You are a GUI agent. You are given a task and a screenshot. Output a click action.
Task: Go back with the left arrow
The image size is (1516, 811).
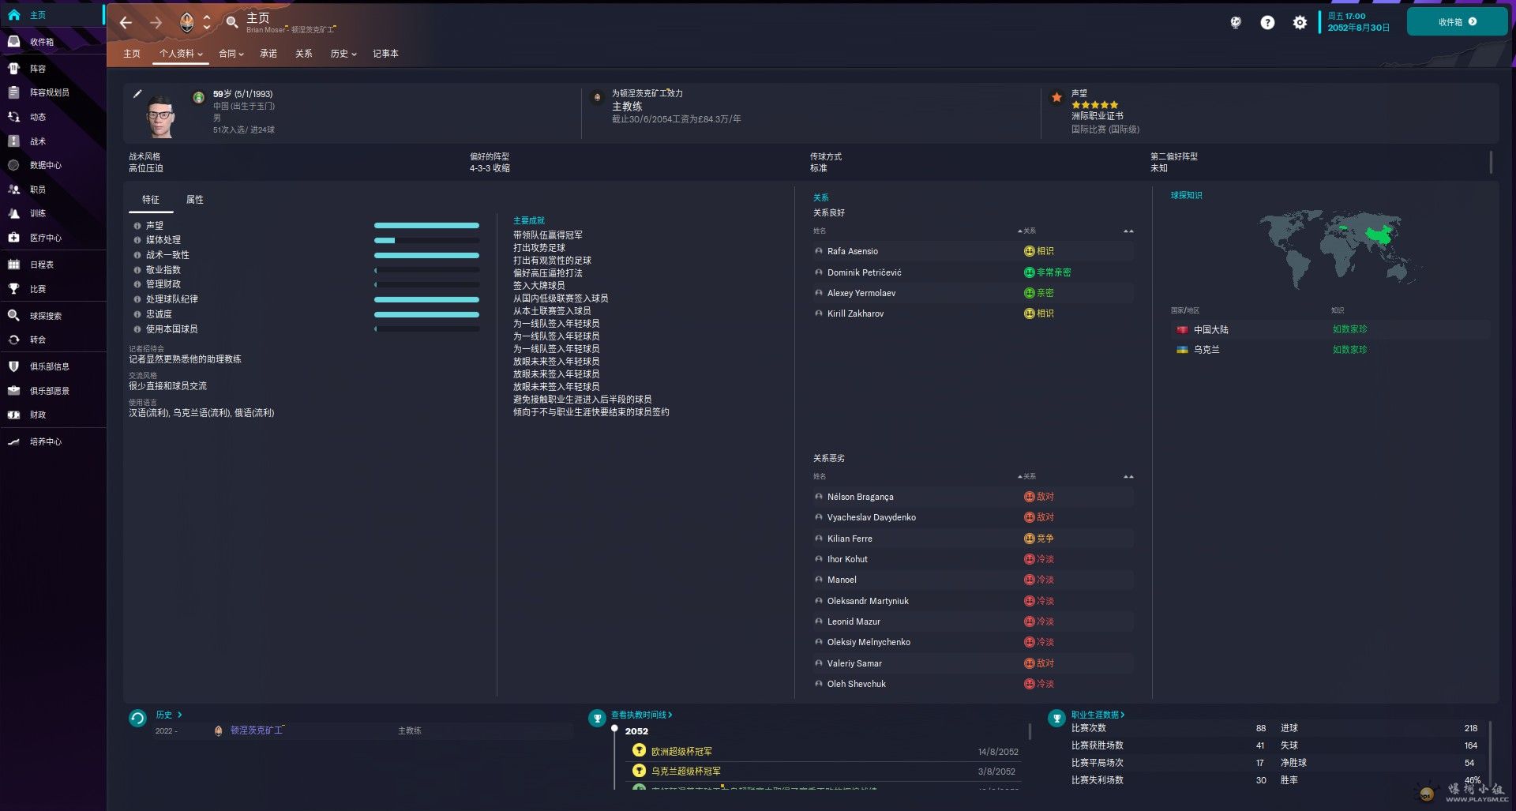[126, 23]
